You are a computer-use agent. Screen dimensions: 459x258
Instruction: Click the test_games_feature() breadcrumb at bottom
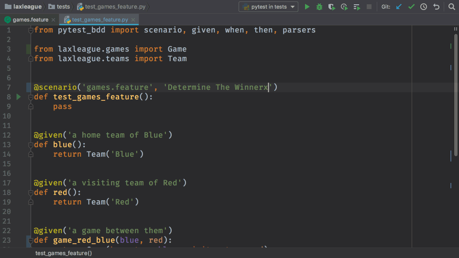click(x=64, y=253)
